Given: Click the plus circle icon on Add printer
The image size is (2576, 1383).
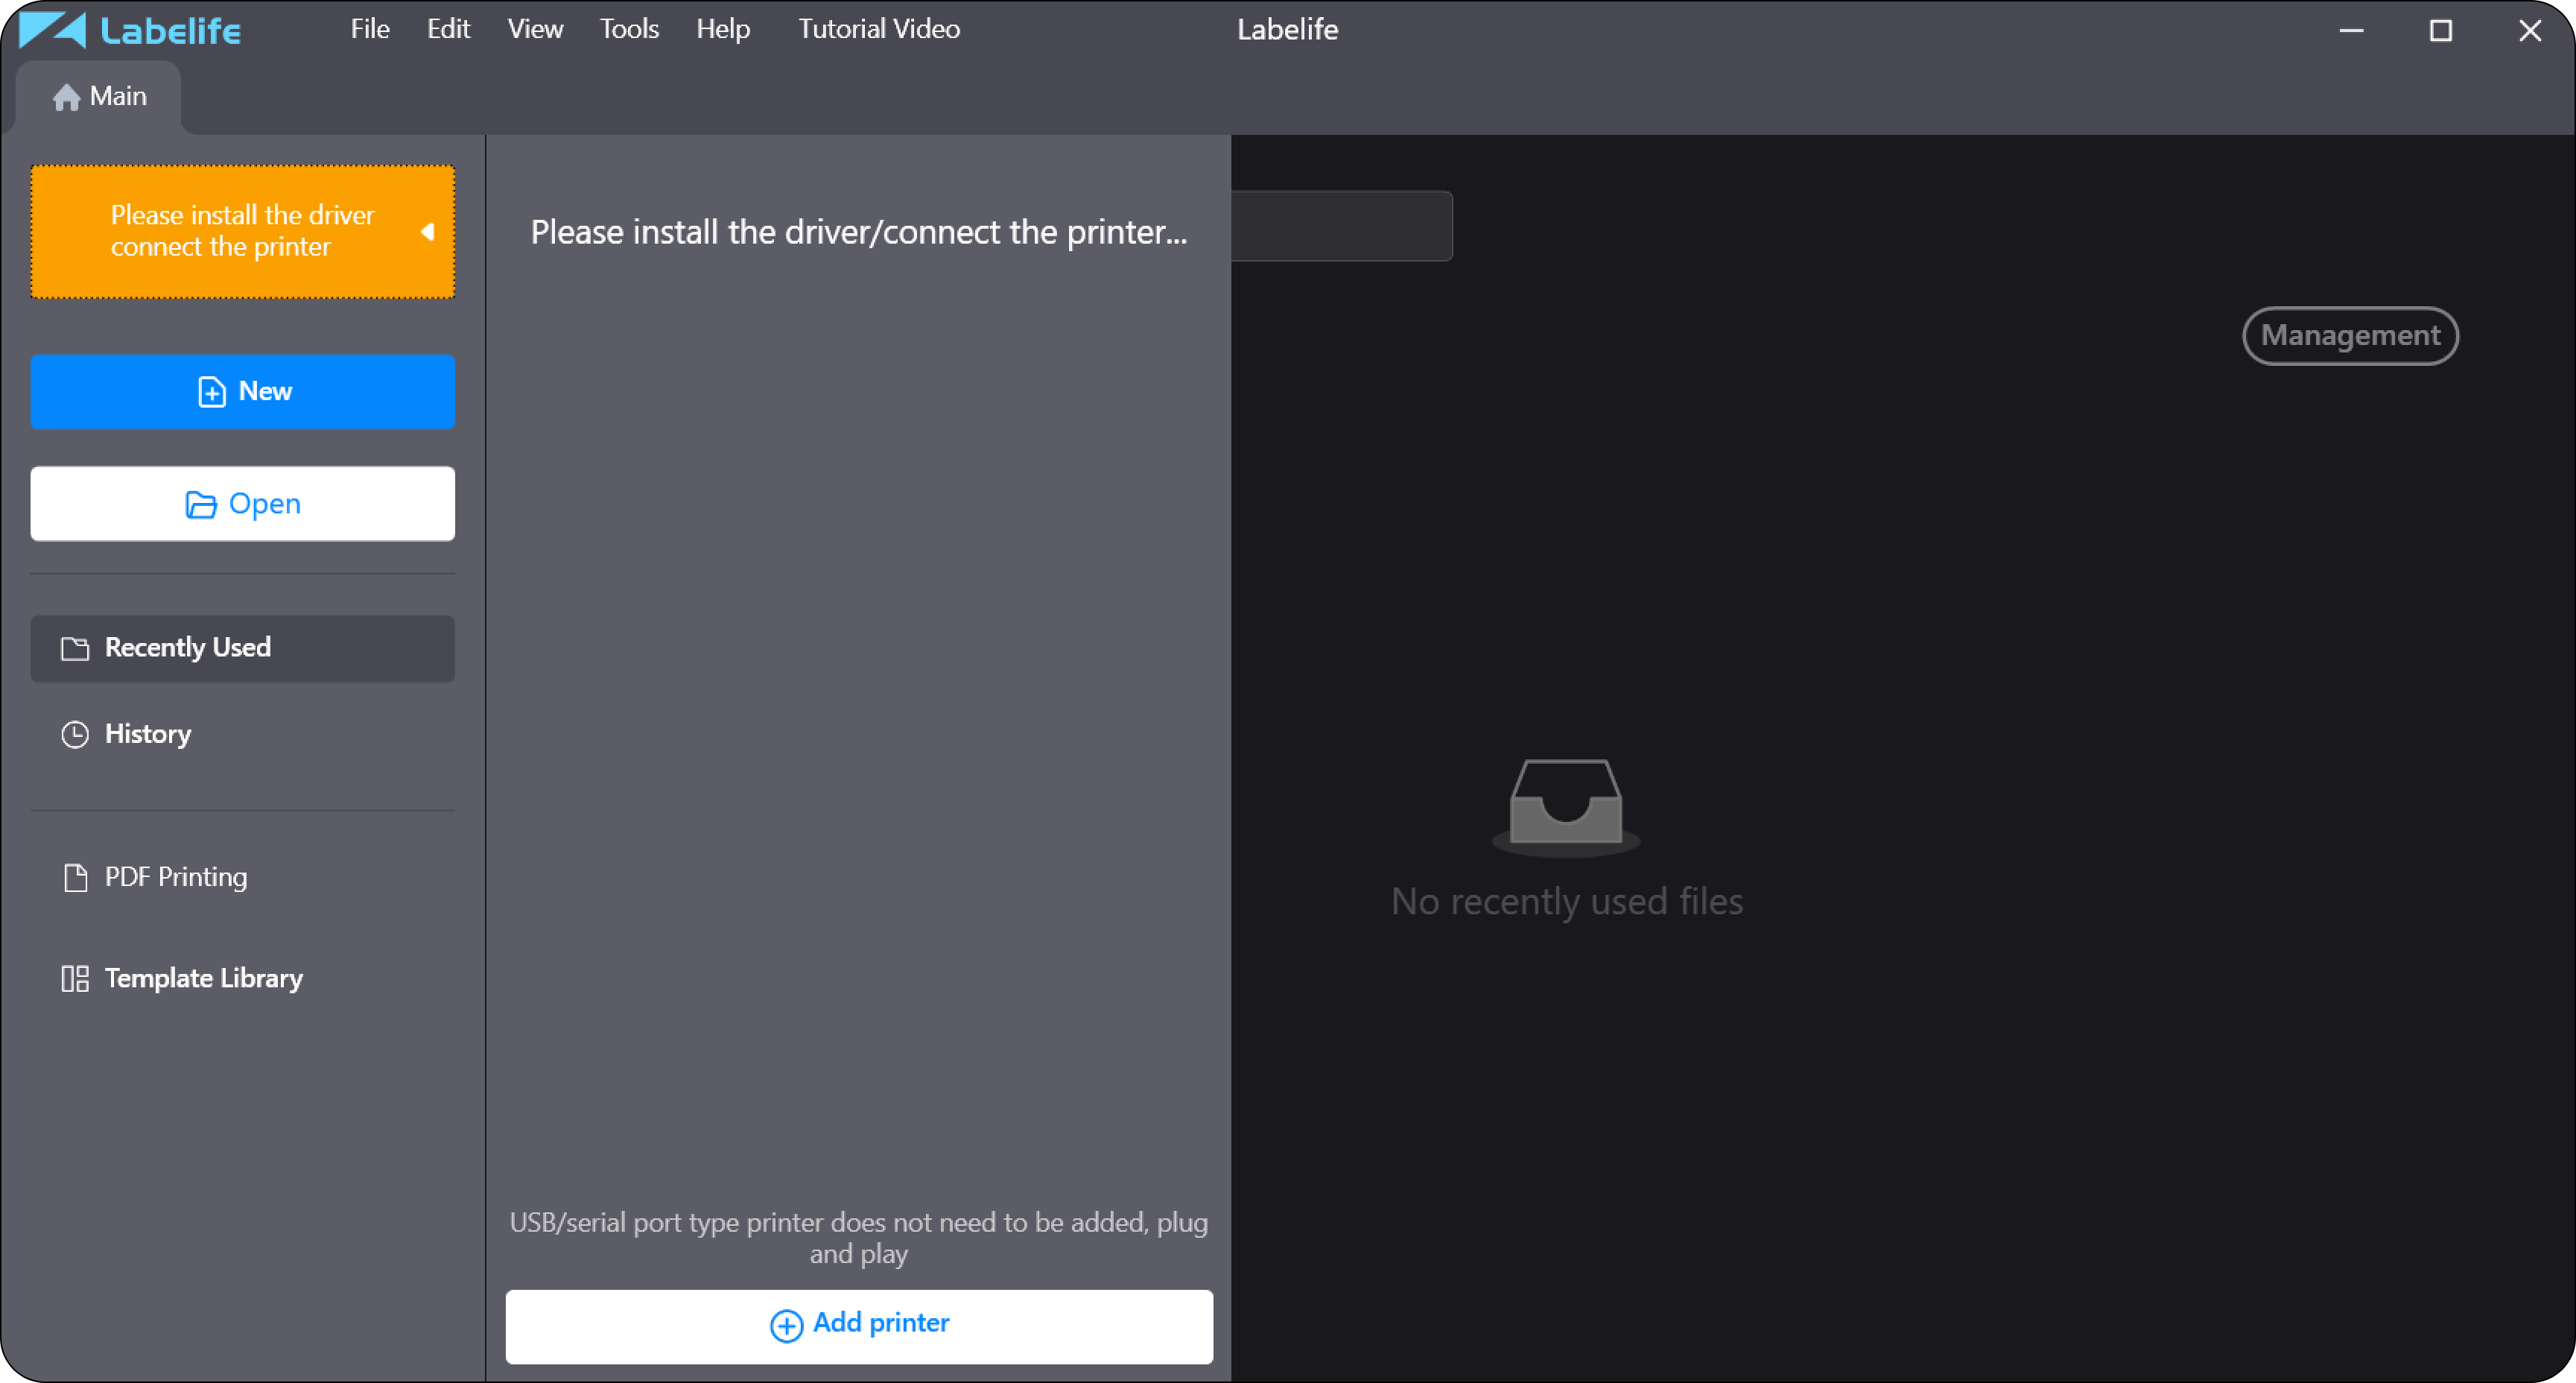Looking at the screenshot, I should click(x=786, y=1325).
